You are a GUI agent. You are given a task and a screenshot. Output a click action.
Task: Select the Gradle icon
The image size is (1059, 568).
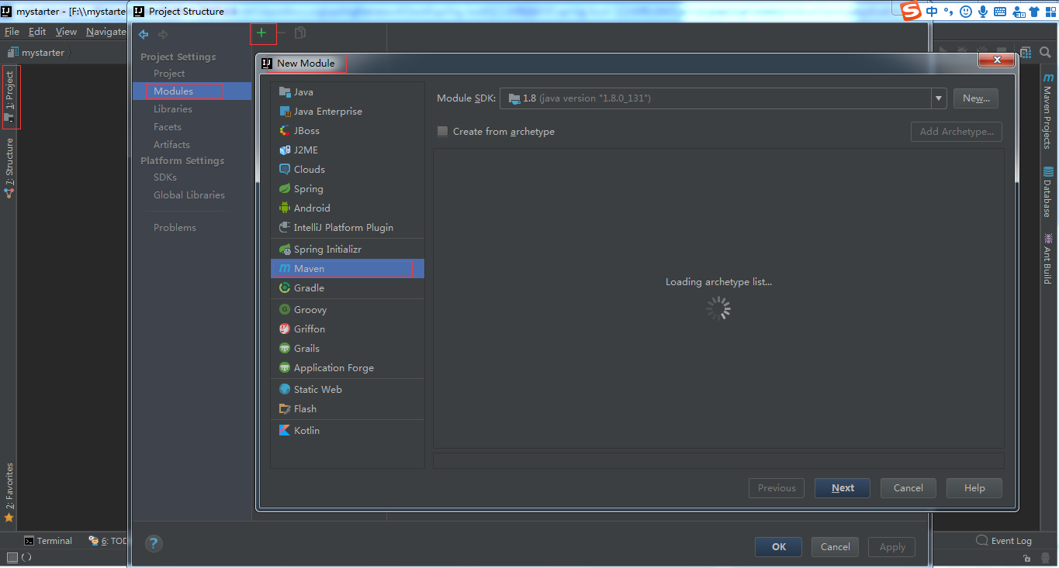tap(285, 288)
